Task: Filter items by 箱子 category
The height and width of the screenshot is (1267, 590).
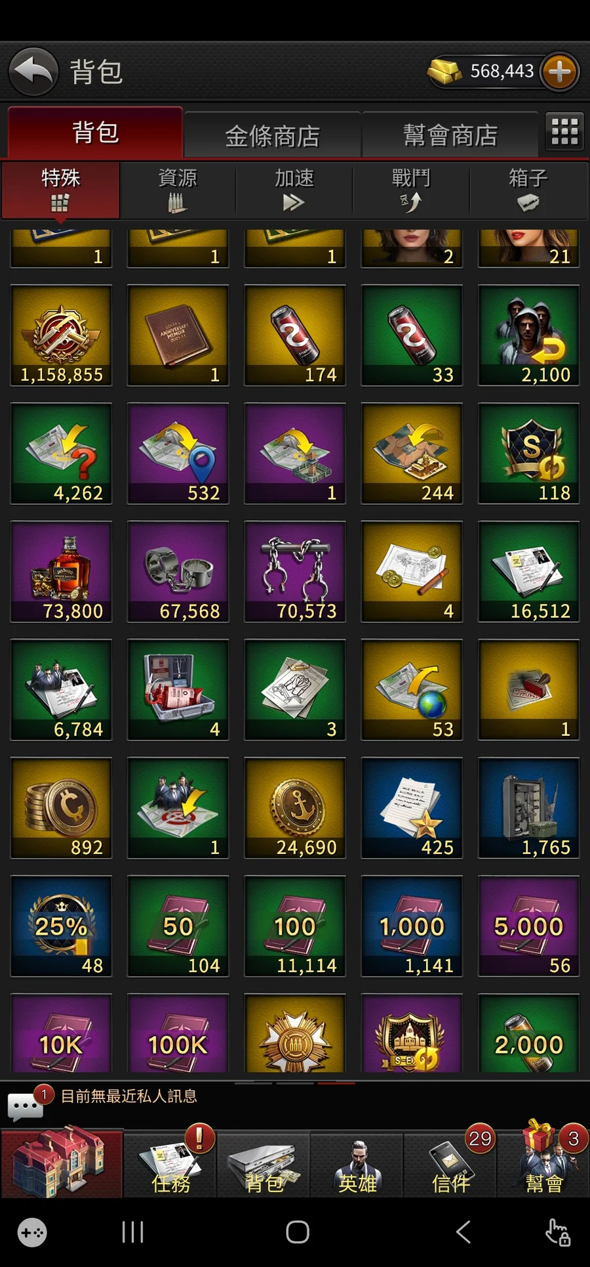Action: 528,190
